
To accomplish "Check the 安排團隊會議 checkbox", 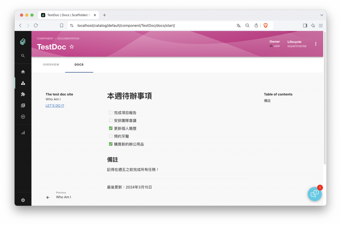I will pos(111,120).
